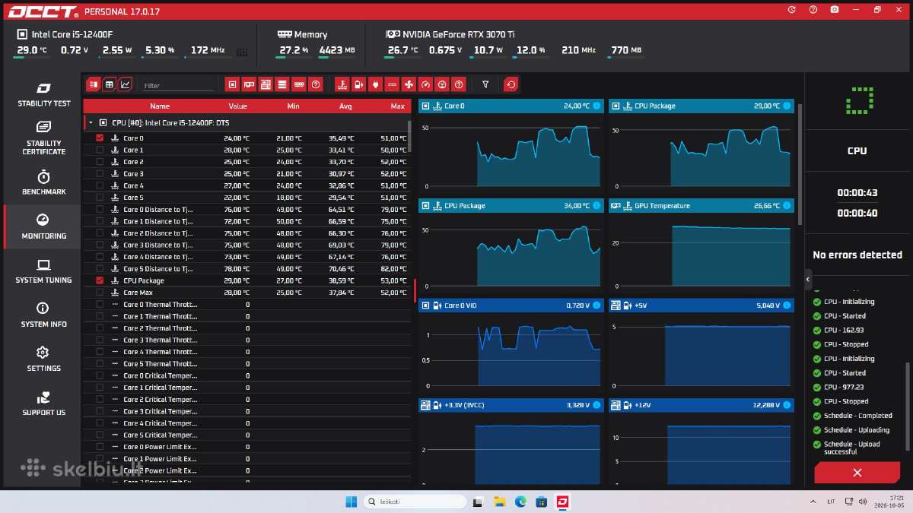Collapse the CPU [#0] Intel Core i5-12400F tree
The height and width of the screenshot is (513, 913).
click(91, 122)
